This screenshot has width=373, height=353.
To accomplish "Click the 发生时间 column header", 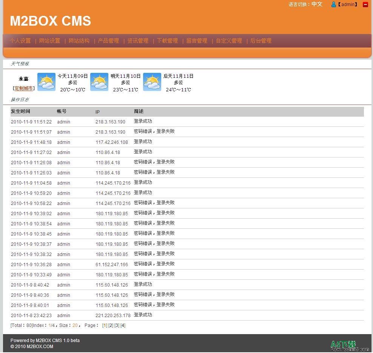I will pos(20,111).
